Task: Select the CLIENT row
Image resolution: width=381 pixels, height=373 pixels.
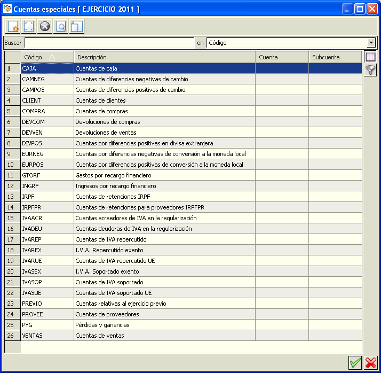Action: pyautogui.click(x=184, y=100)
